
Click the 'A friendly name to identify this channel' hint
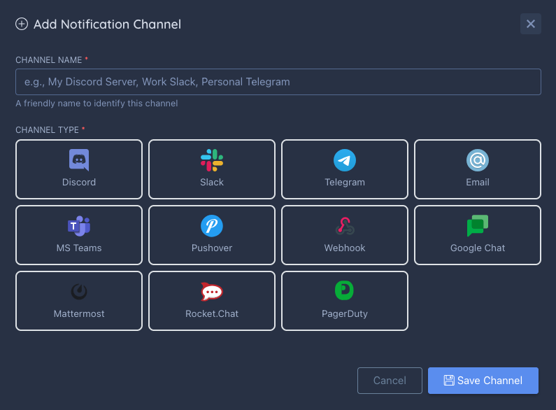[97, 104]
